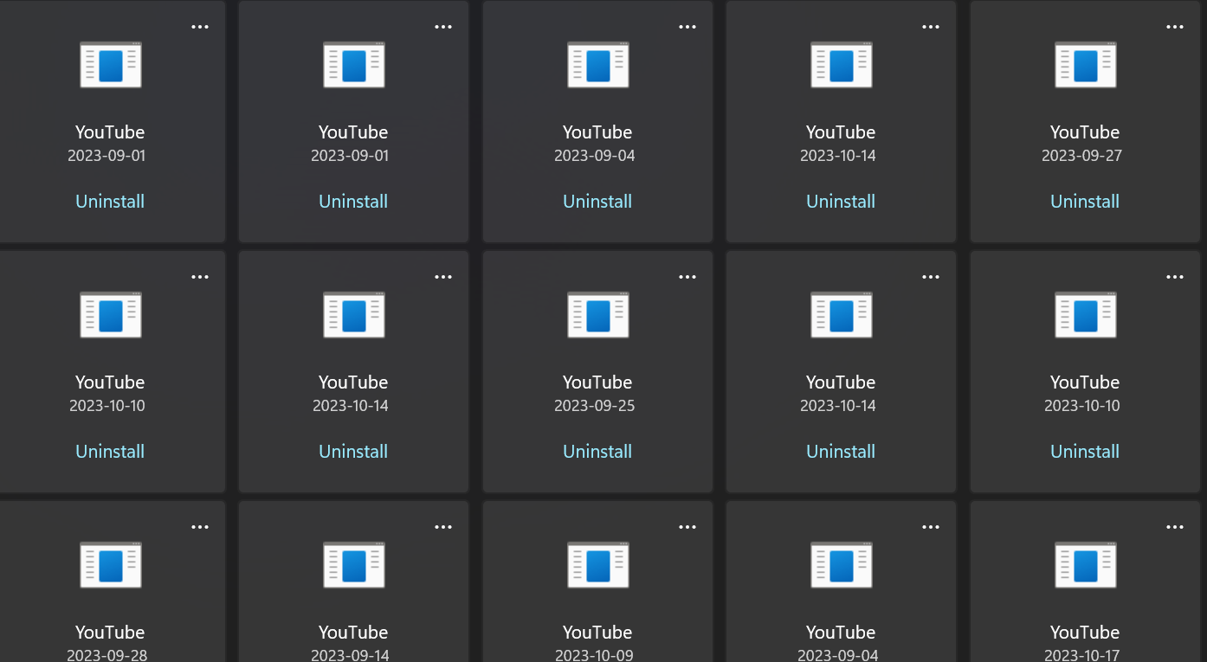Click the YouTube app icon dated 2023-09-27
The height and width of the screenshot is (662, 1207).
[1085, 65]
